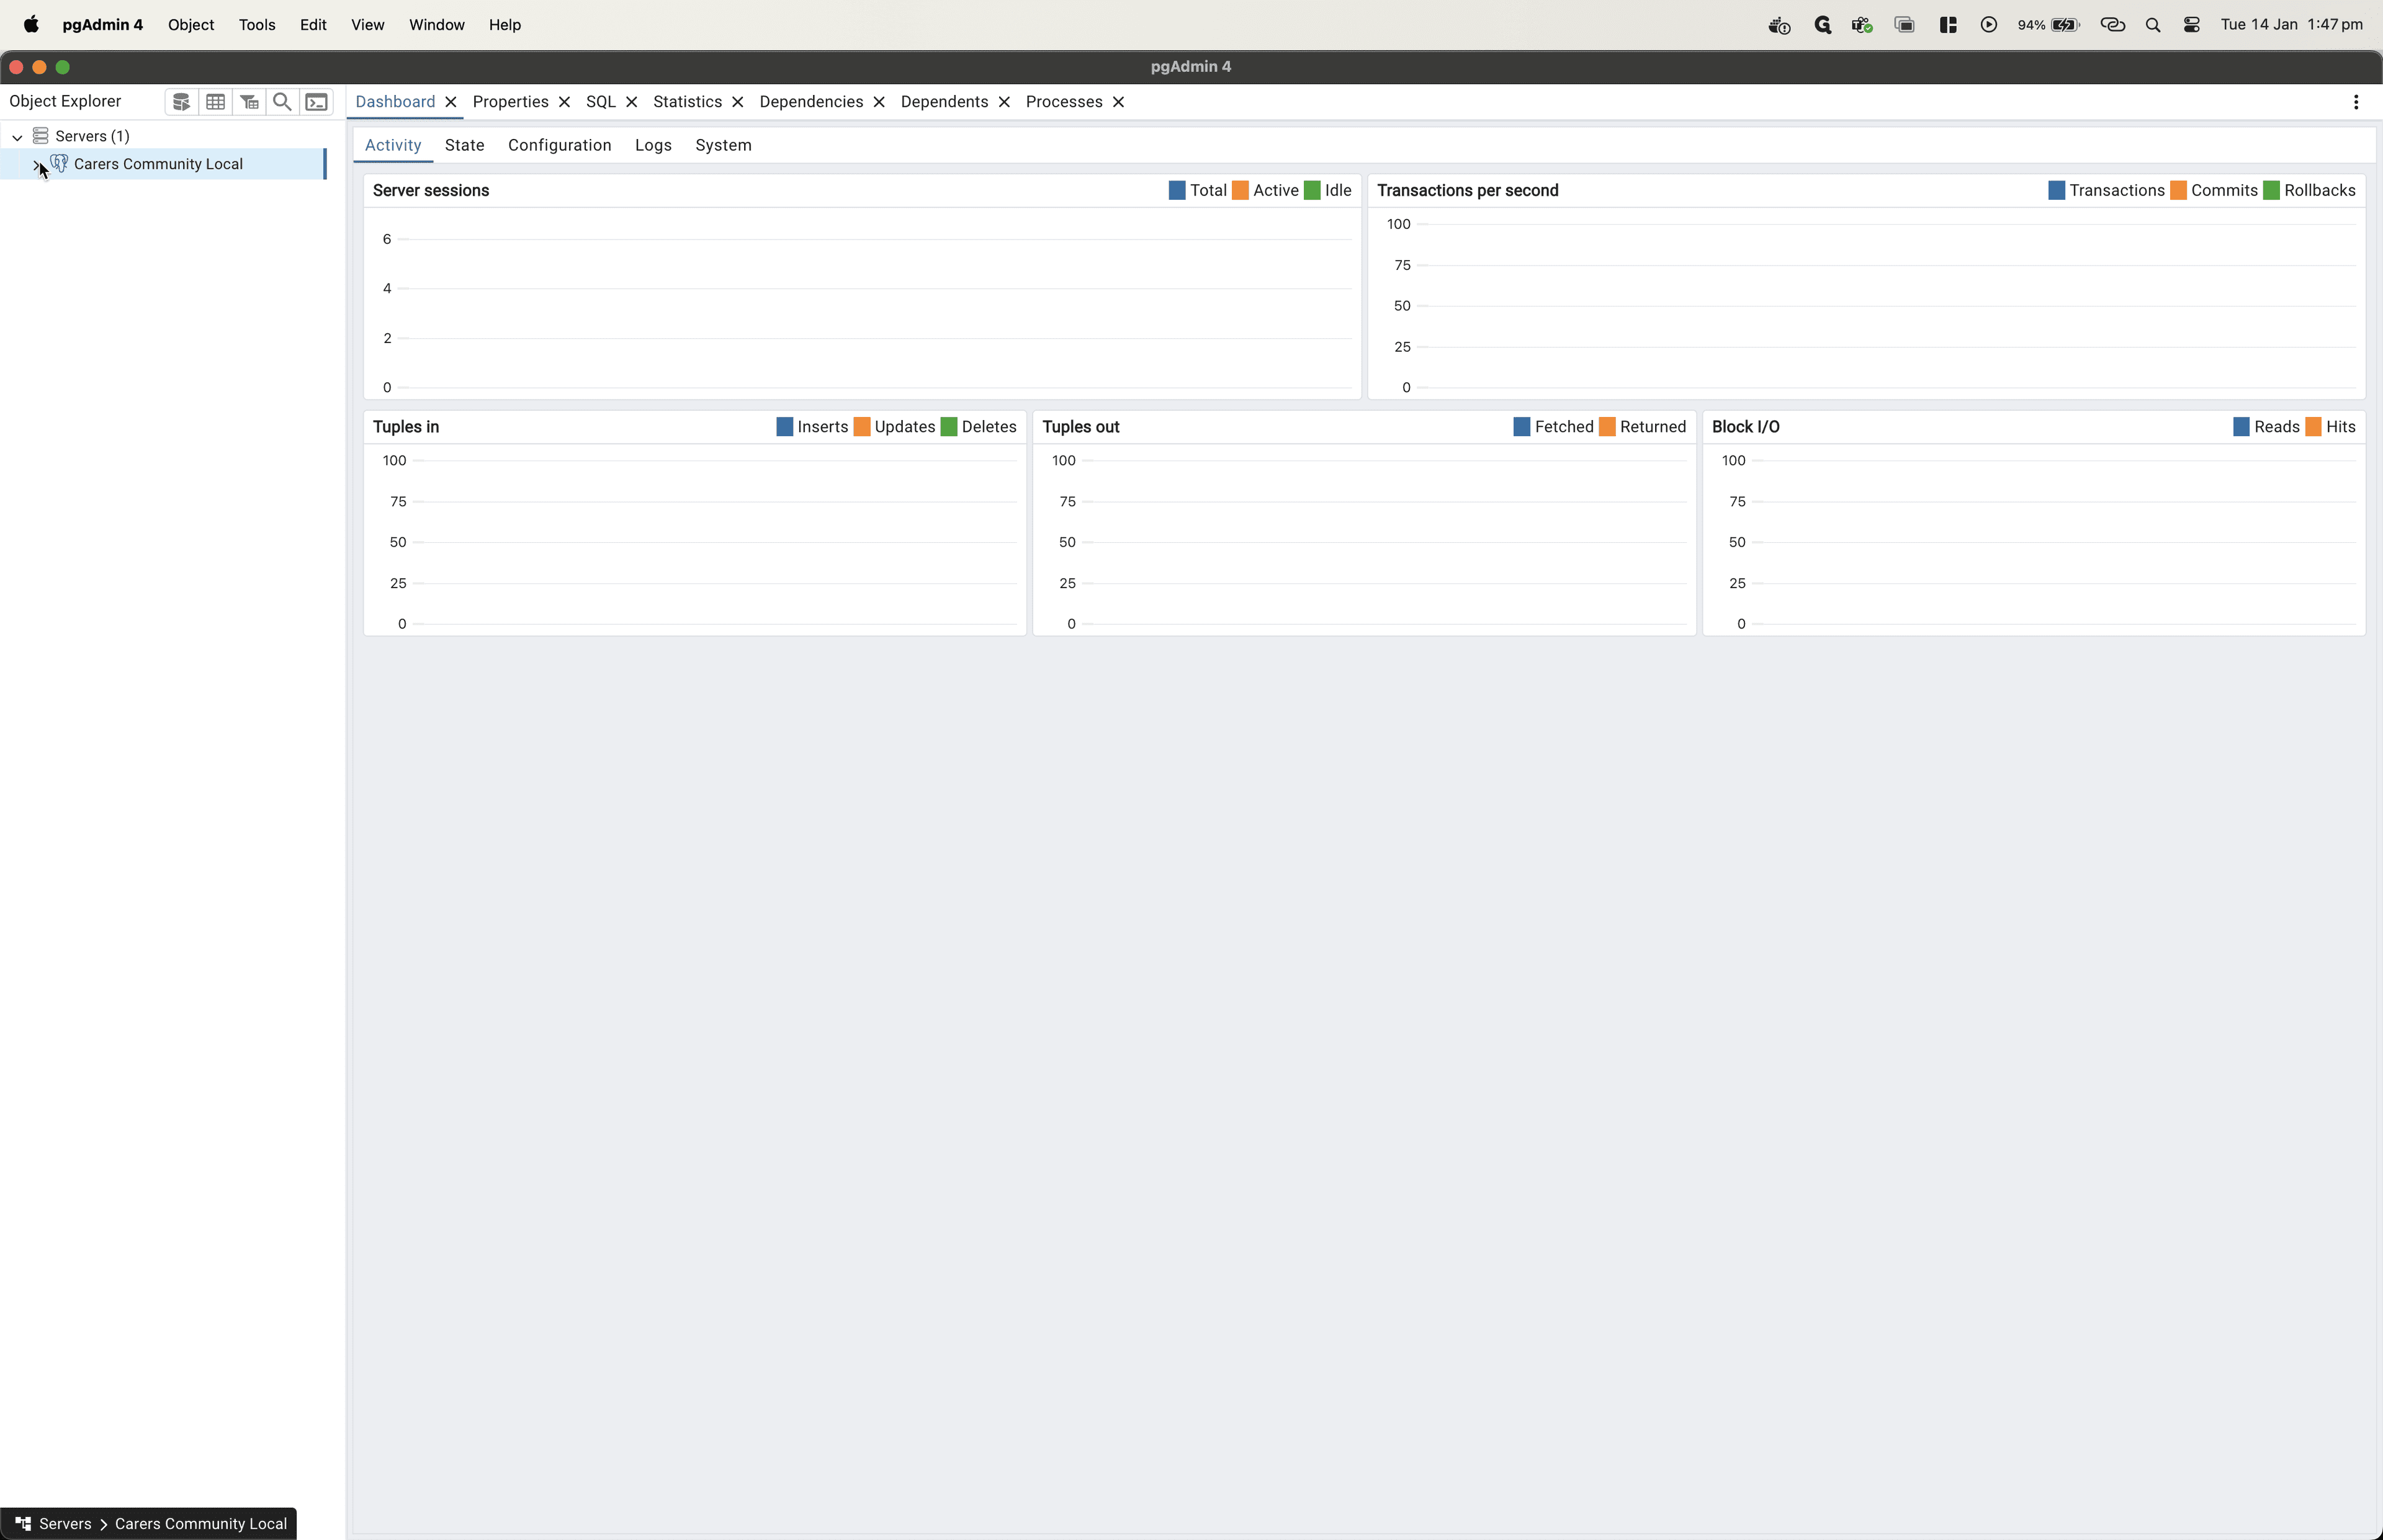Click the green Rollbacks legend swatch
Screen dimensions: 2383x1540
tap(2271, 190)
